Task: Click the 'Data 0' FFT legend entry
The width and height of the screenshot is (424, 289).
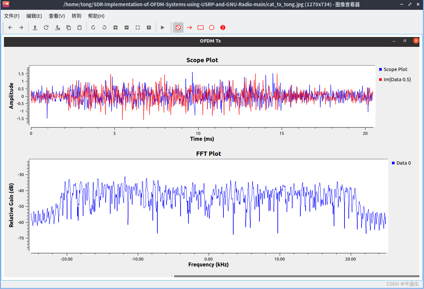Action: coord(401,163)
